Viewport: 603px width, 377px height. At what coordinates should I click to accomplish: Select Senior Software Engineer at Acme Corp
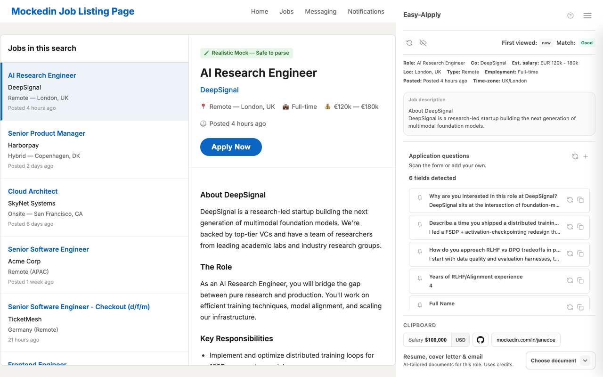95,266
